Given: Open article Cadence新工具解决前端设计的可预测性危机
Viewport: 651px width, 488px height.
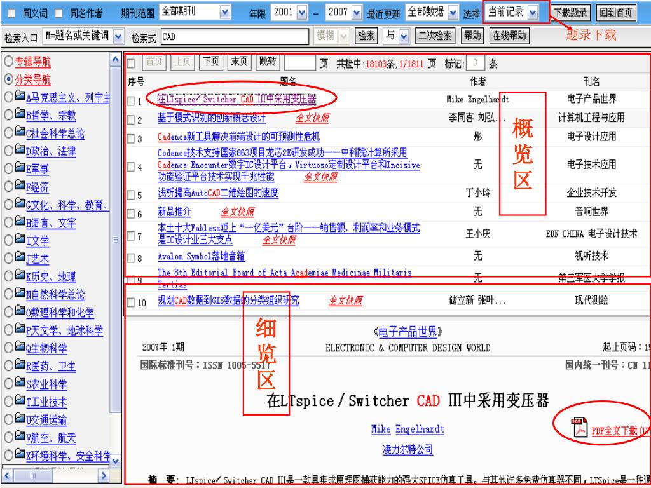Looking at the screenshot, I should (239, 137).
